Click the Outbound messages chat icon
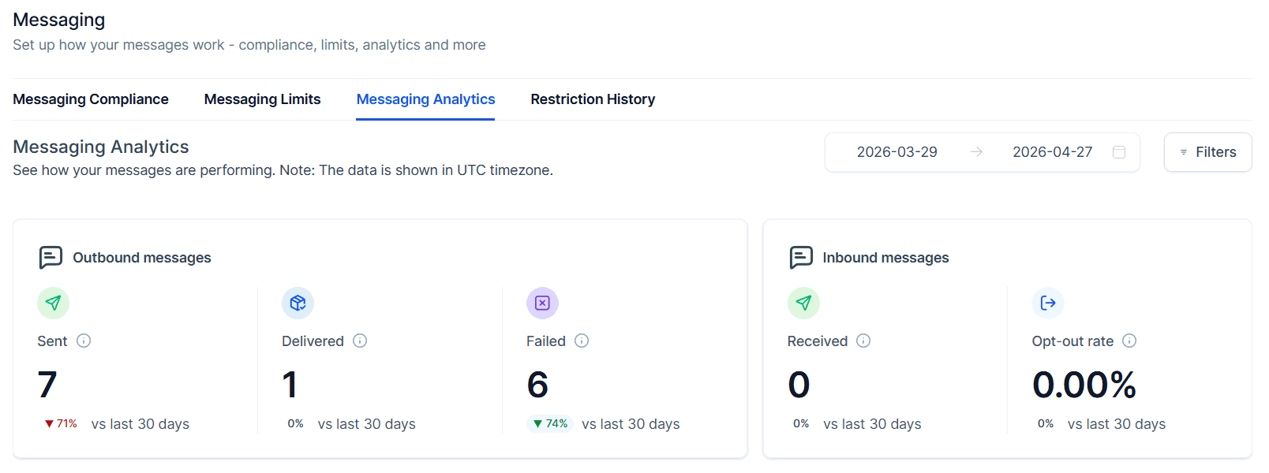This screenshot has width=1269, height=473. point(51,258)
